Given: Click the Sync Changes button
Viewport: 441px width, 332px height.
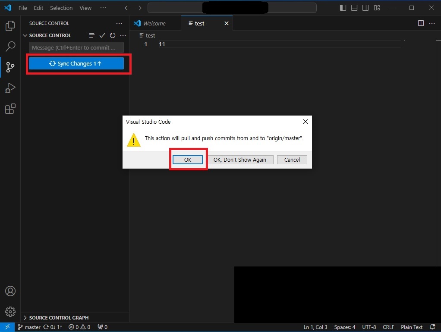Looking at the screenshot, I should point(76,63).
